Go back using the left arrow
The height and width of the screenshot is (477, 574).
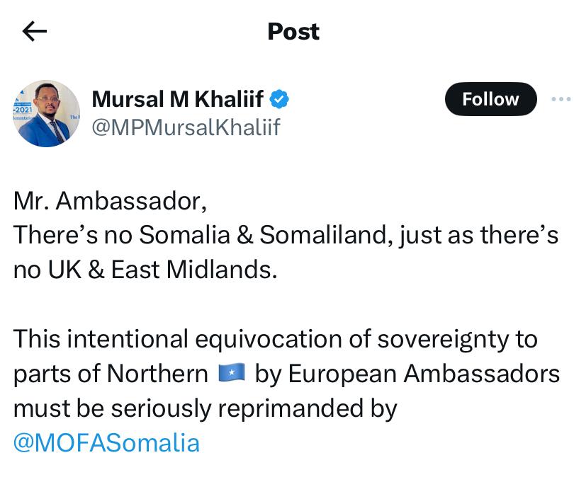pyautogui.click(x=34, y=31)
